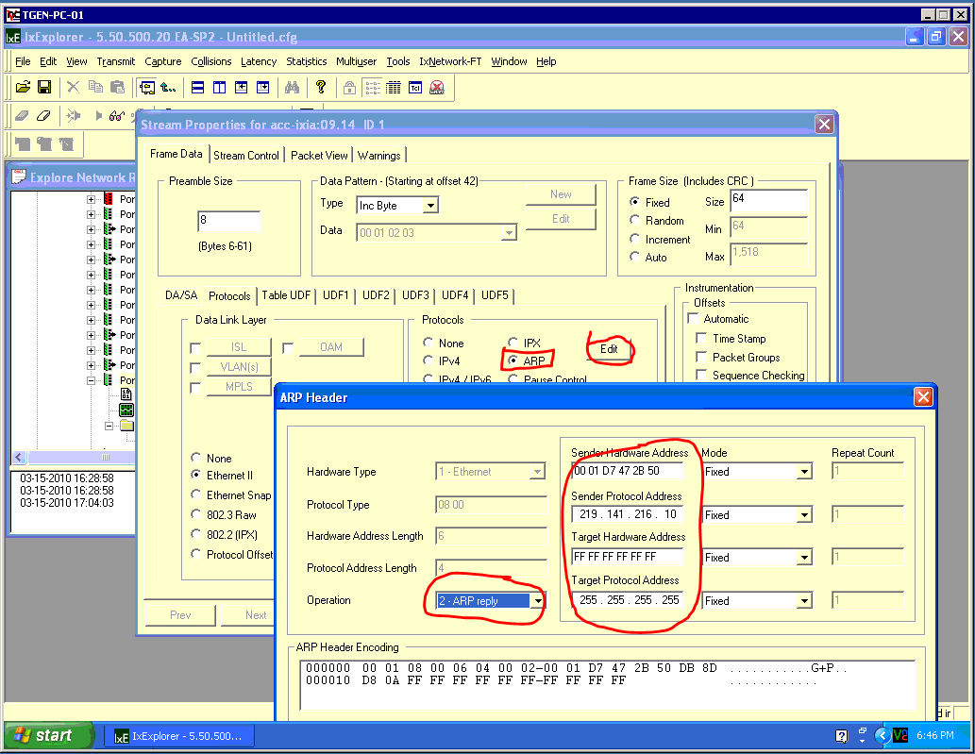Open the Tcl window icon
975x754 pixels.
(x=415, y=88)
